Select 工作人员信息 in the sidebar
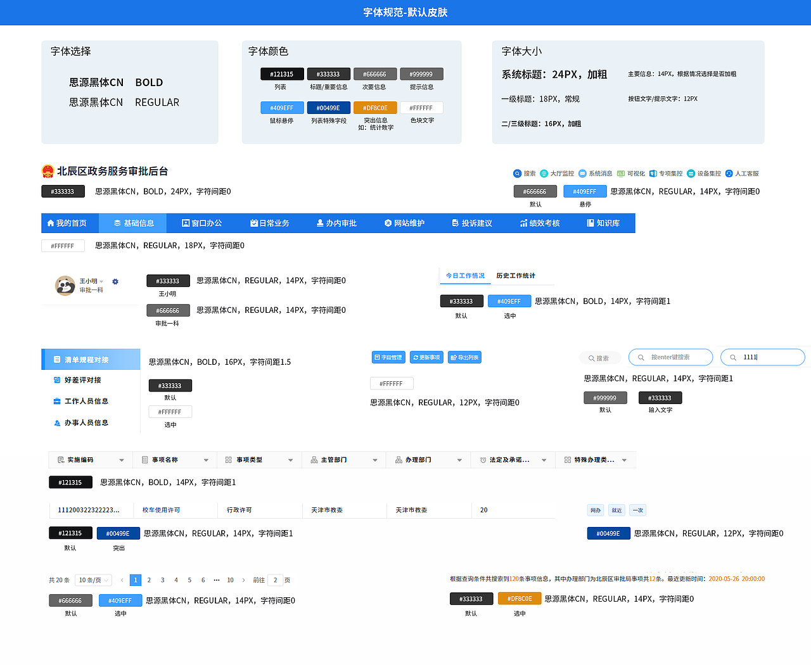This screenshot has width=811, height=665. (x=91, y=401)
